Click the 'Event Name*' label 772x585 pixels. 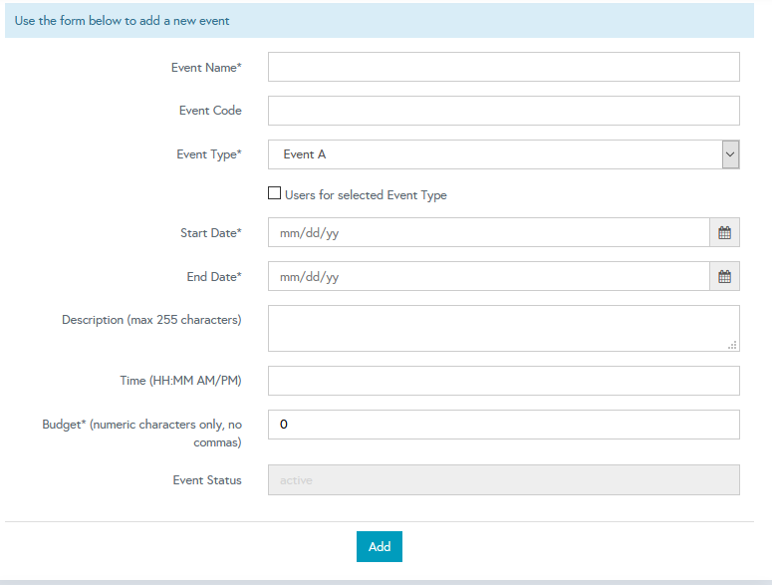point(206,68)
